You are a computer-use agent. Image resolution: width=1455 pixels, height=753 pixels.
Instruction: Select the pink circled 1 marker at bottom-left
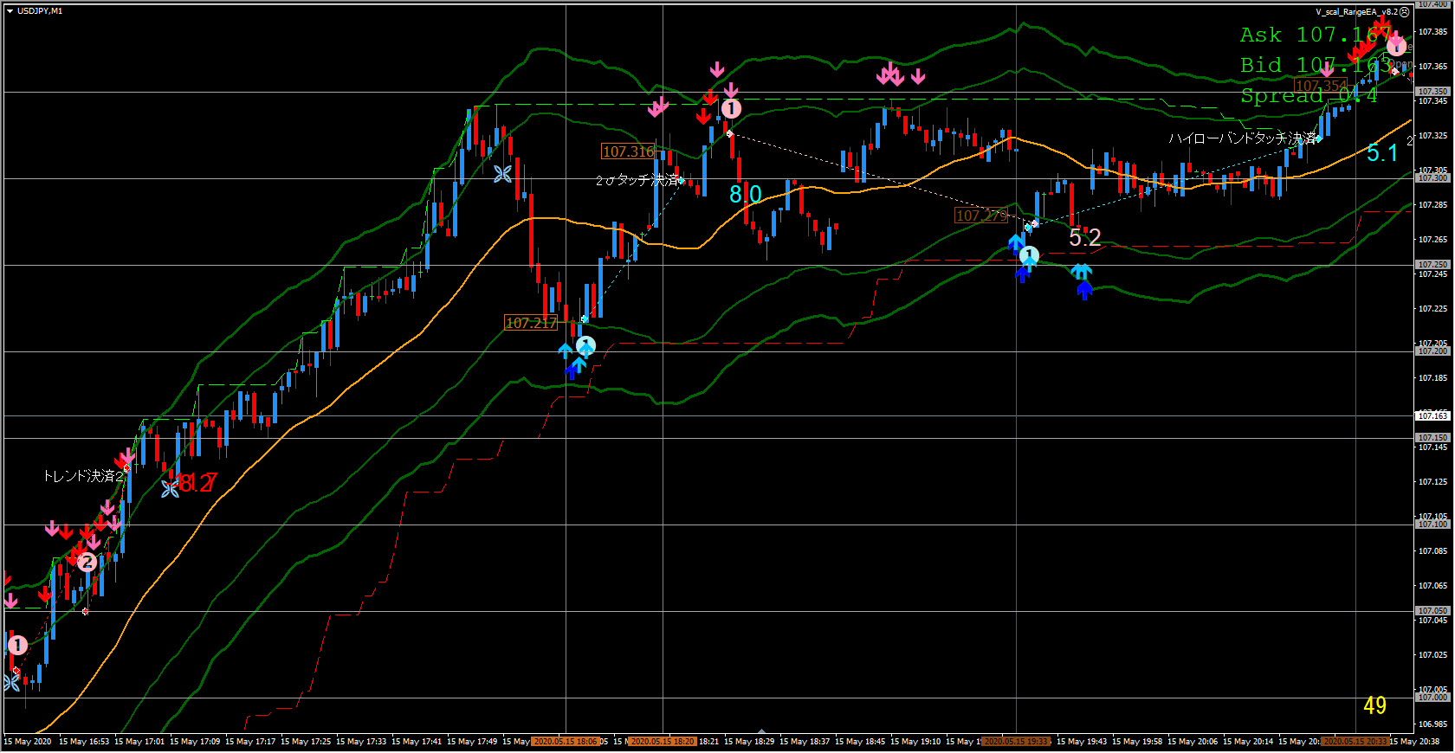[x=17, y=645]
